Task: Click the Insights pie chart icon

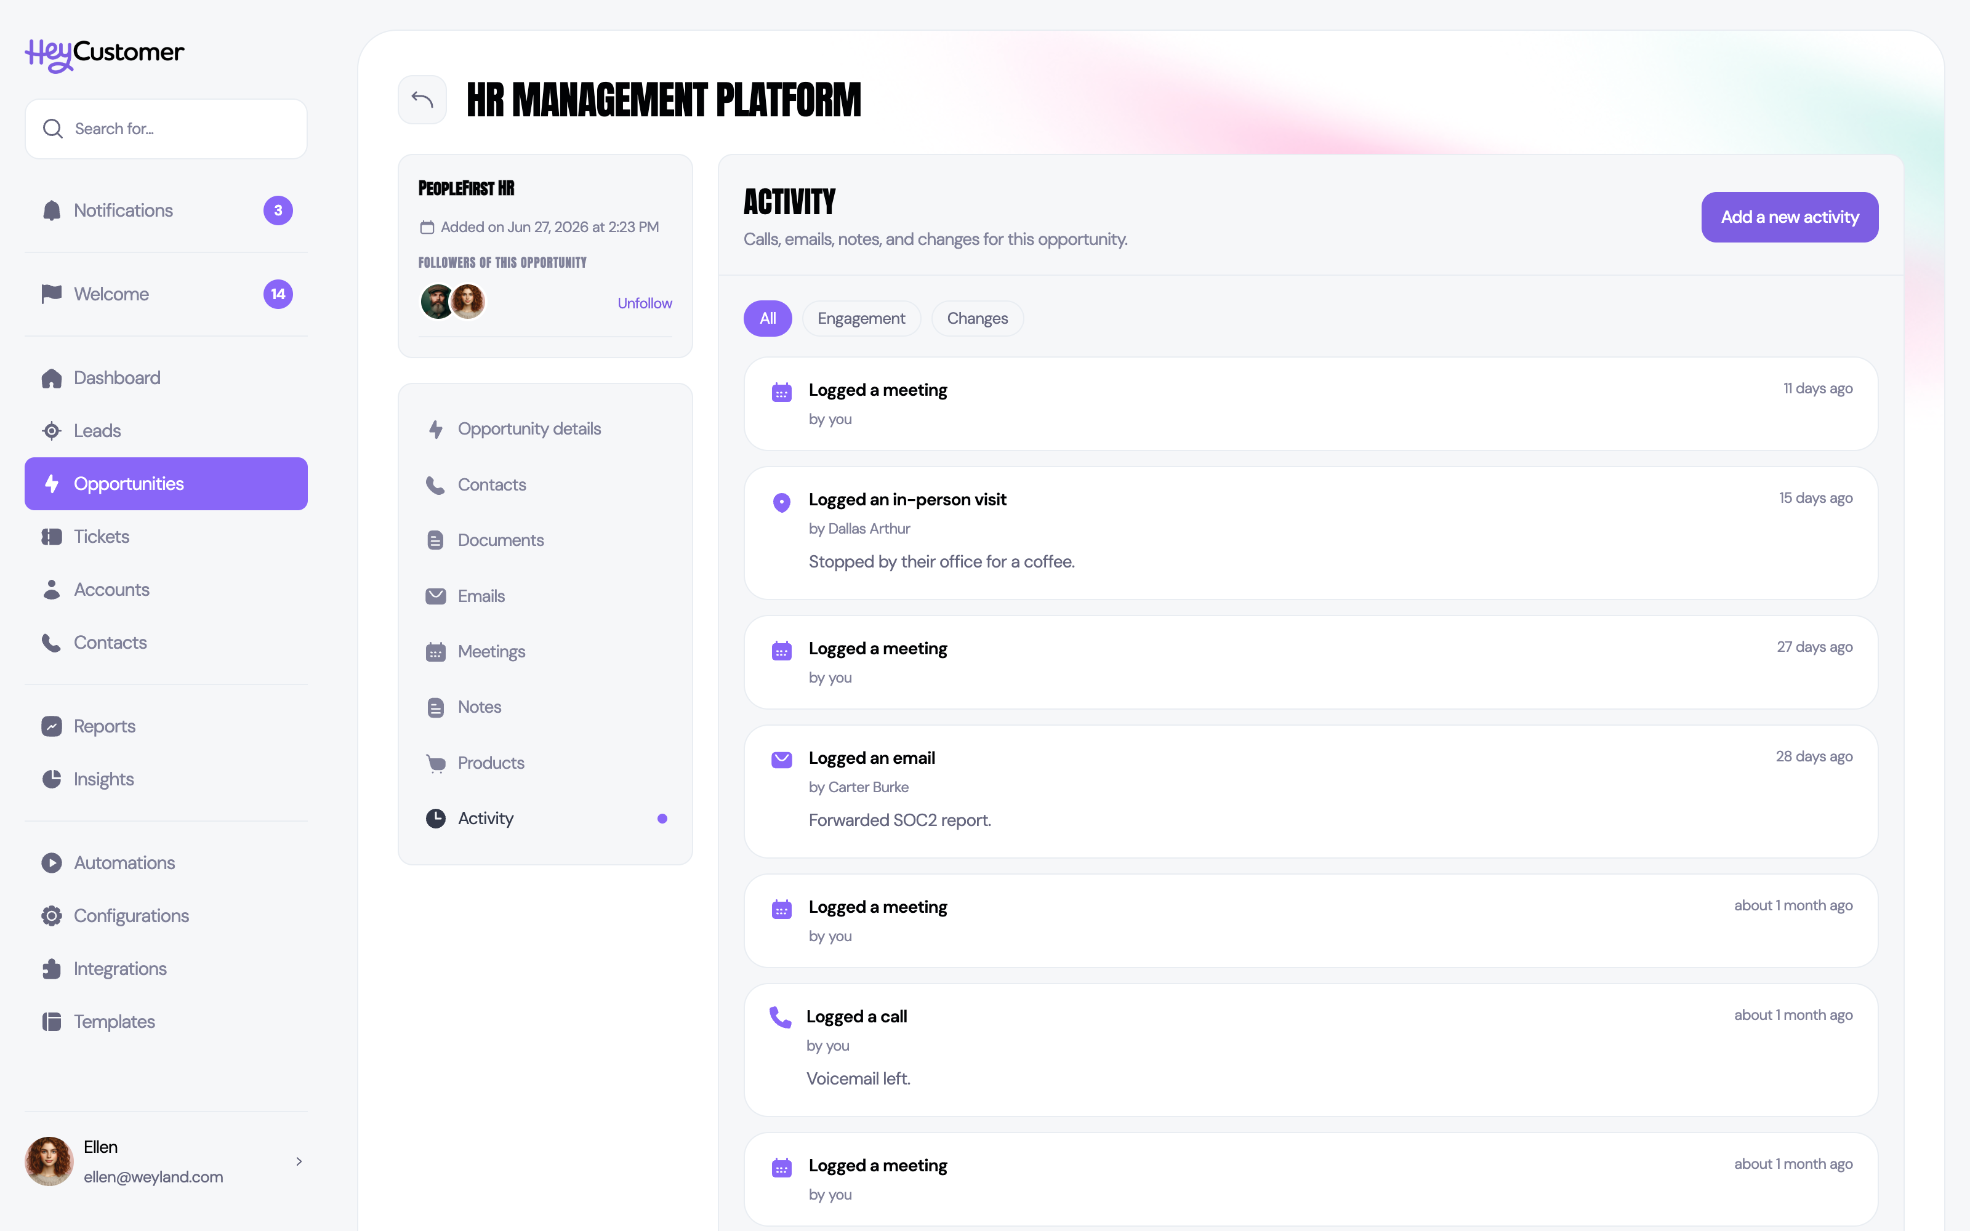Action: click(51, 779)
